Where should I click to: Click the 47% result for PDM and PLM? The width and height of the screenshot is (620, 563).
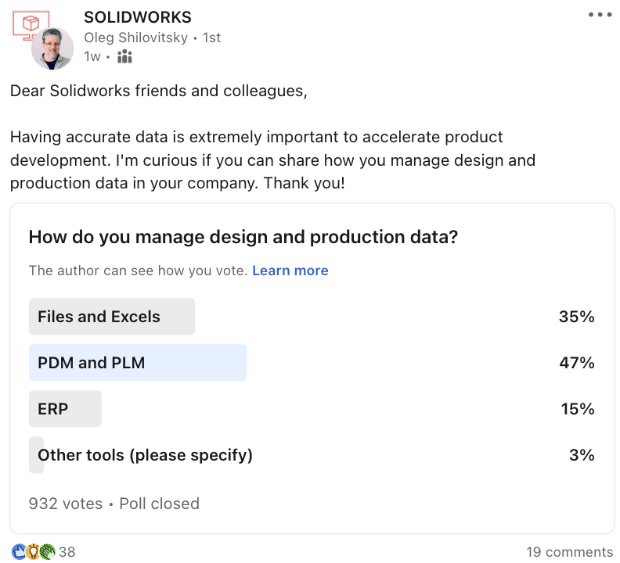(x=577, y=363)
